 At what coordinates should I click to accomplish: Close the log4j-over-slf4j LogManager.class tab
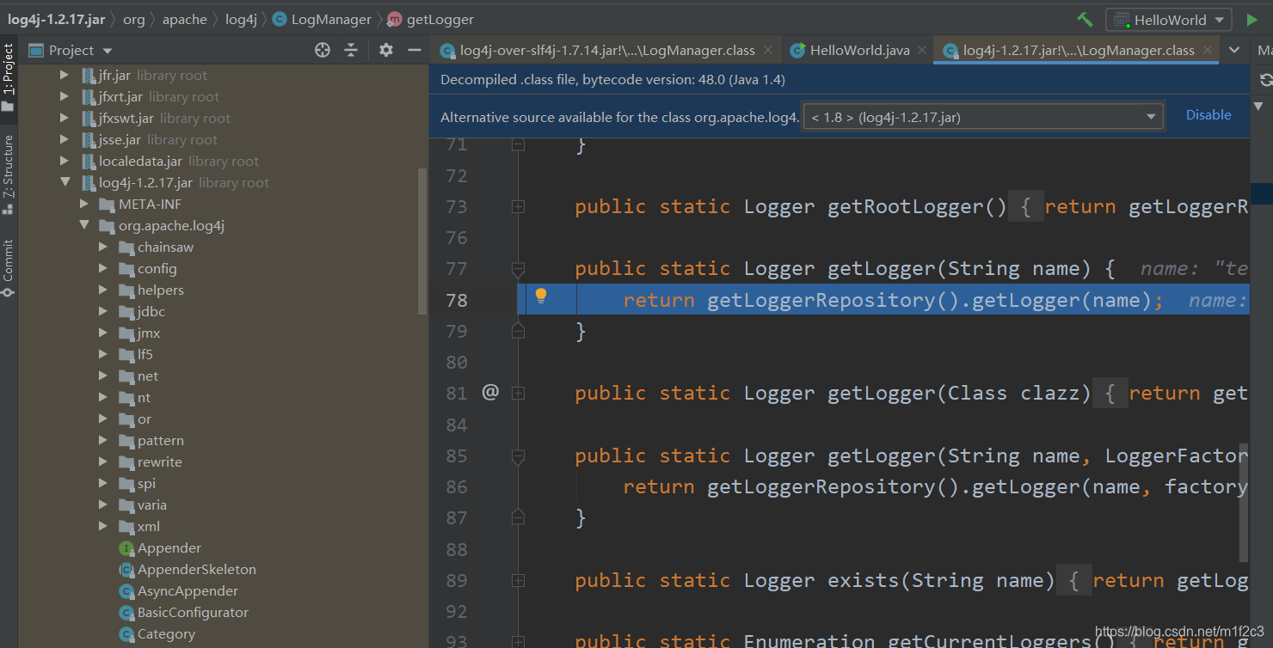pos(769,51)
